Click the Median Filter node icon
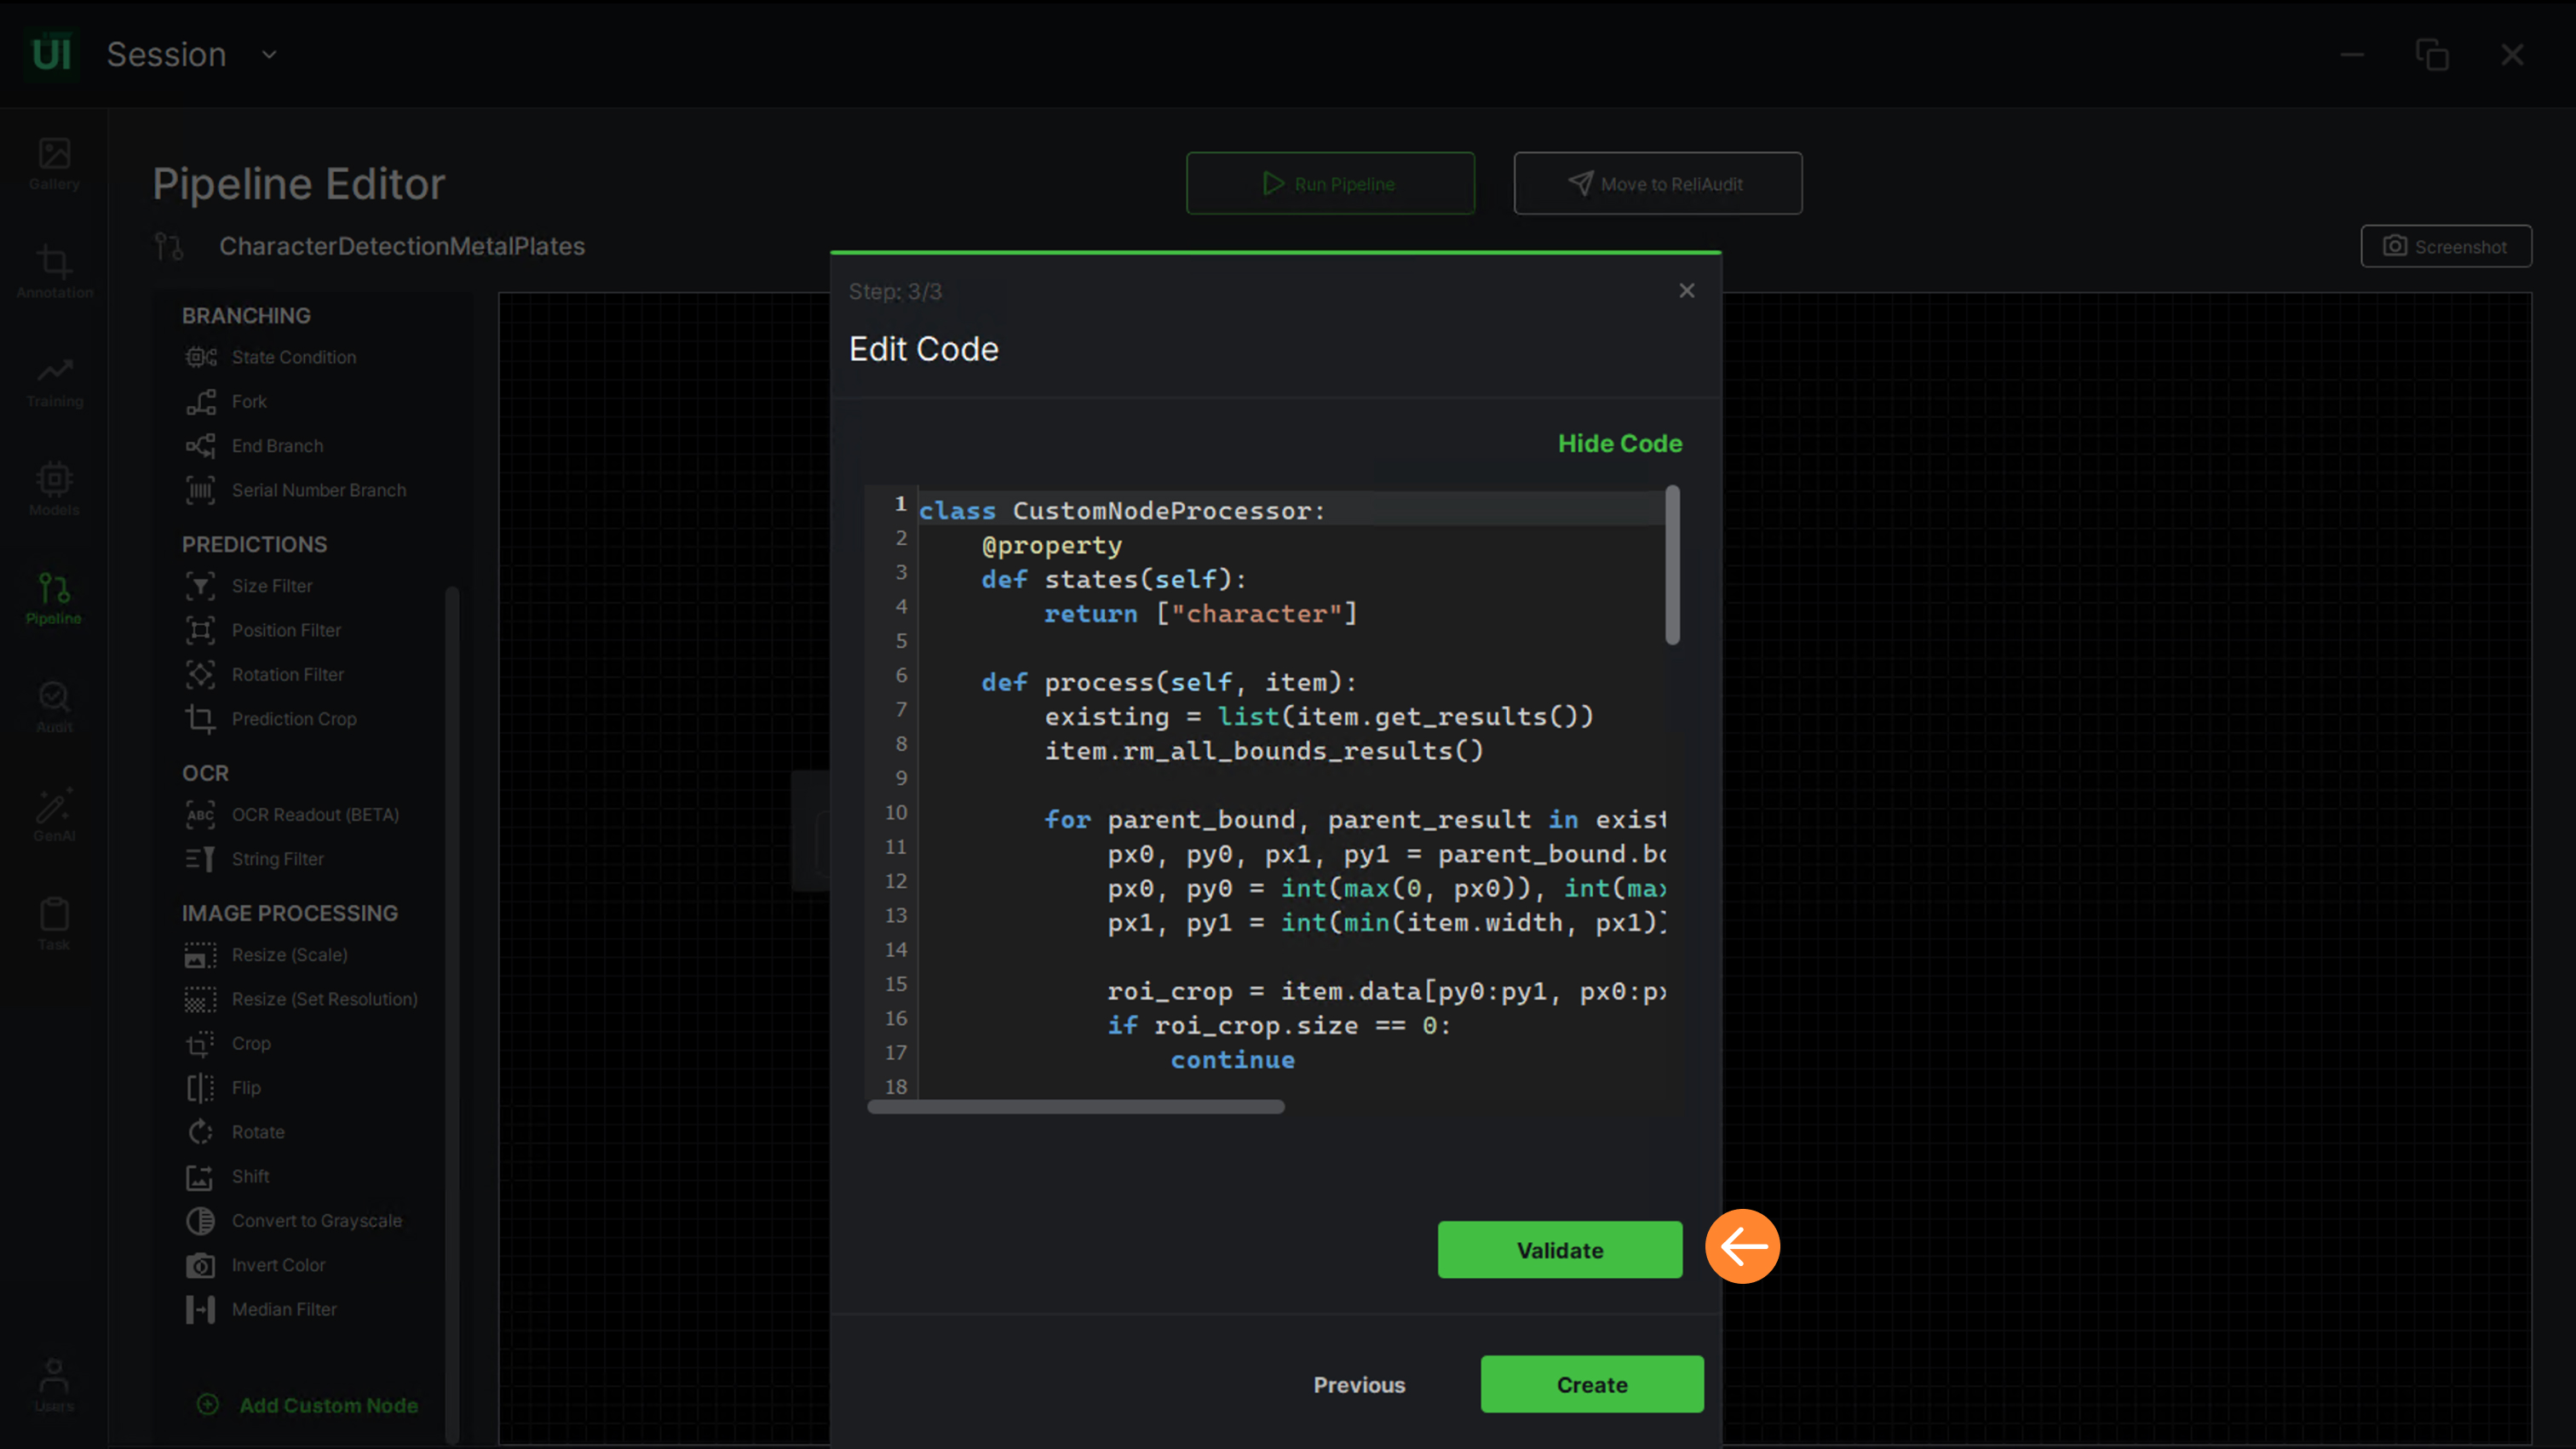Screen dimensions: 2576x1449 200,1310
